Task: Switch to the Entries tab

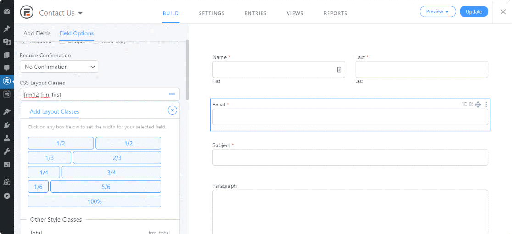Action: pyautogui.click(x=256, y=13)
